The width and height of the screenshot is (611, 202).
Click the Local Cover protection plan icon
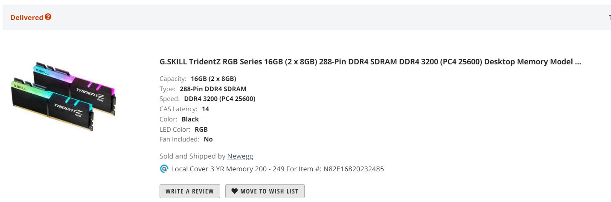pos(164,169)
